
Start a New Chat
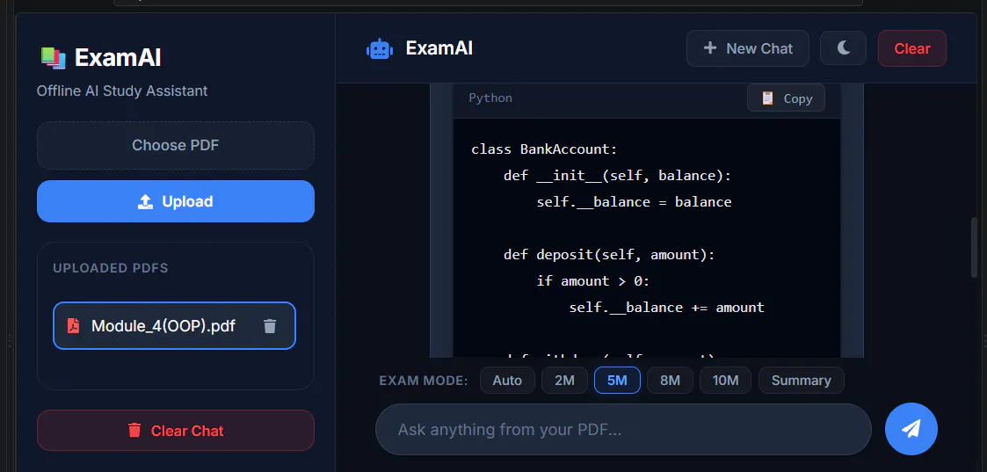747,48
